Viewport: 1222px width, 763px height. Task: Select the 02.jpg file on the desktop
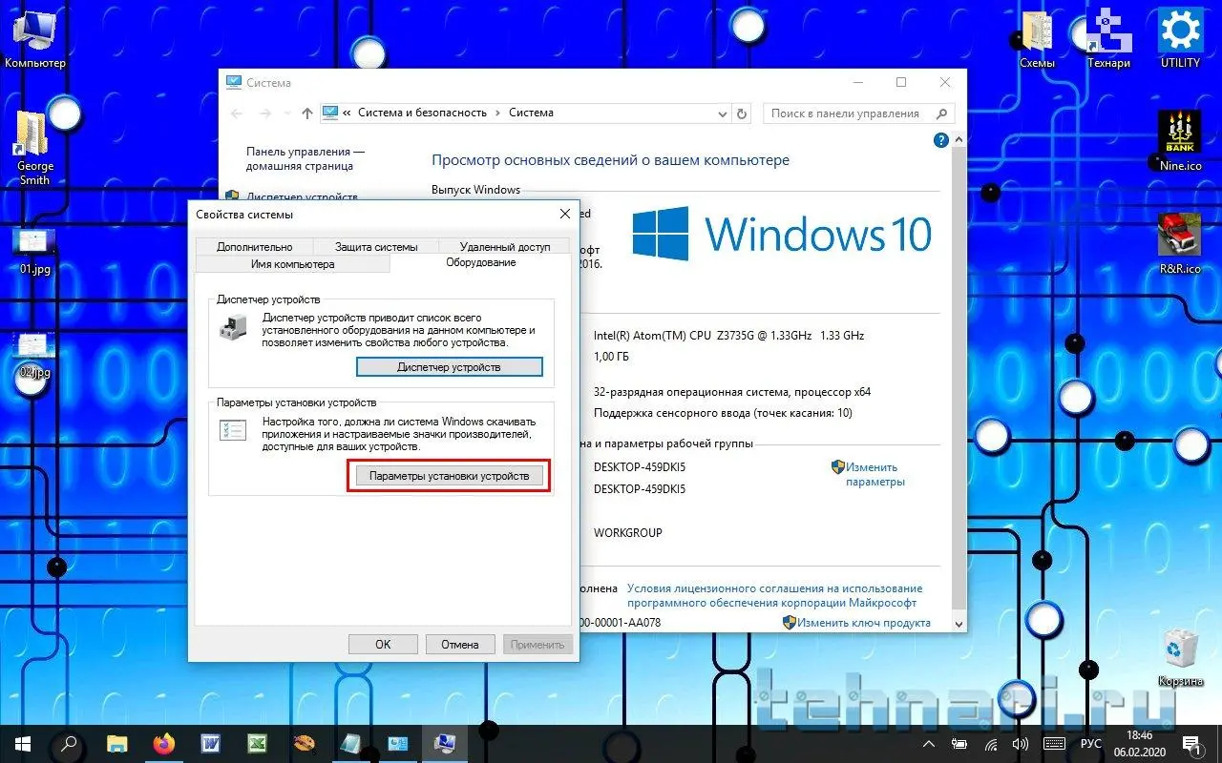pyautogui.click(x=34, y=355)
